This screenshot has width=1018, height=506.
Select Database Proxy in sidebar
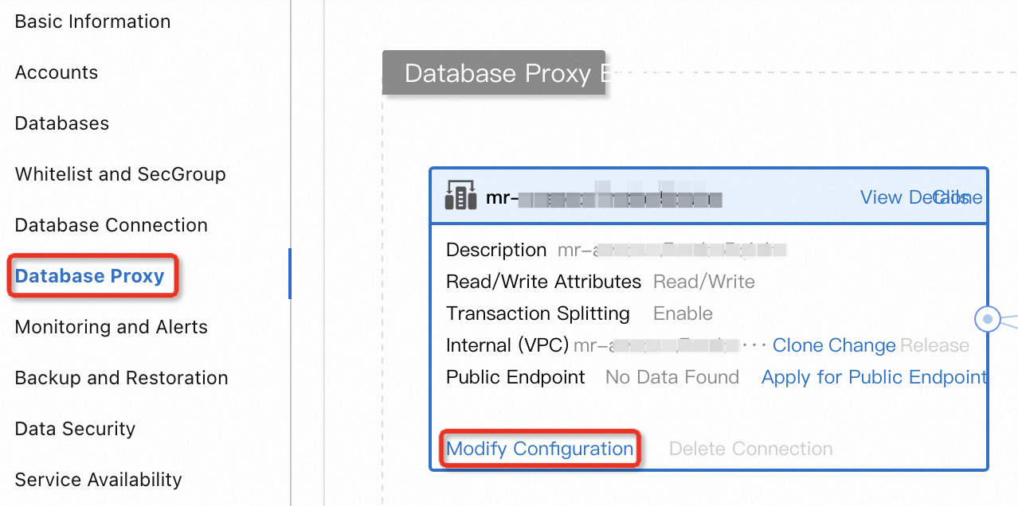[89, 276]
